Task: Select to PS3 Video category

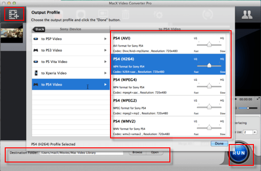Action: coord(71,50)
